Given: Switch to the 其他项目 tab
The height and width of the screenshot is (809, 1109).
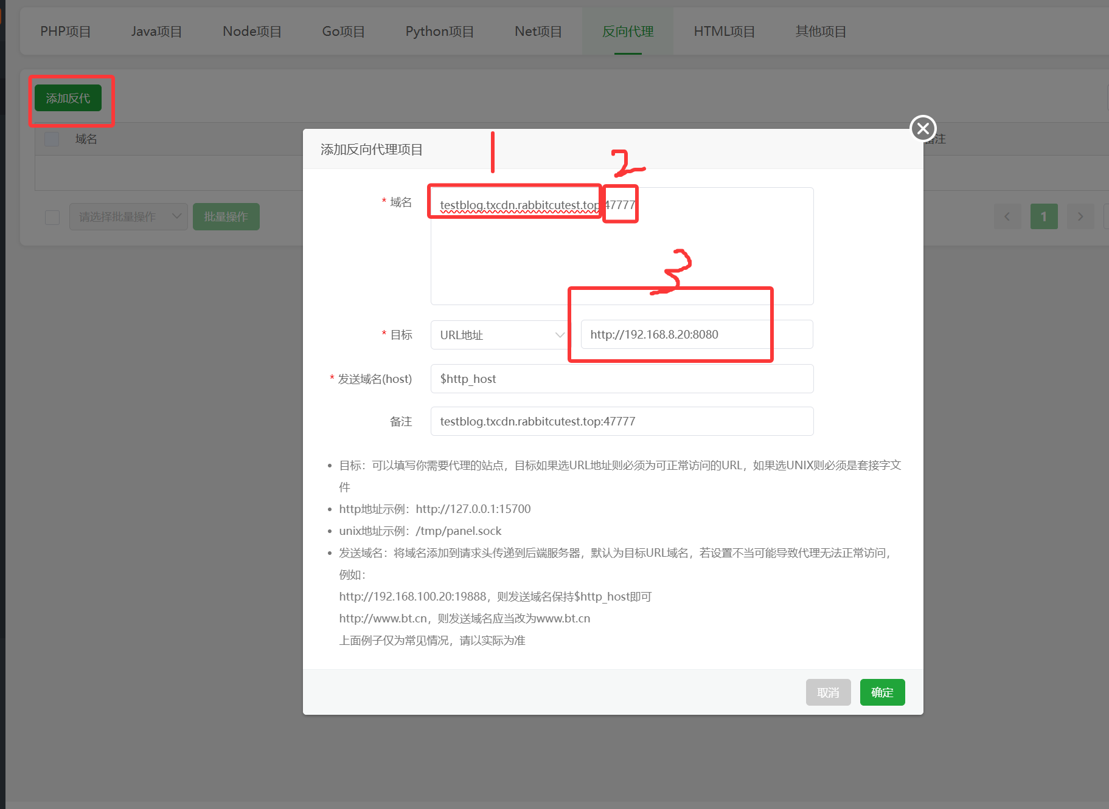Looking at the screenshot, I should tap(821, 32).
